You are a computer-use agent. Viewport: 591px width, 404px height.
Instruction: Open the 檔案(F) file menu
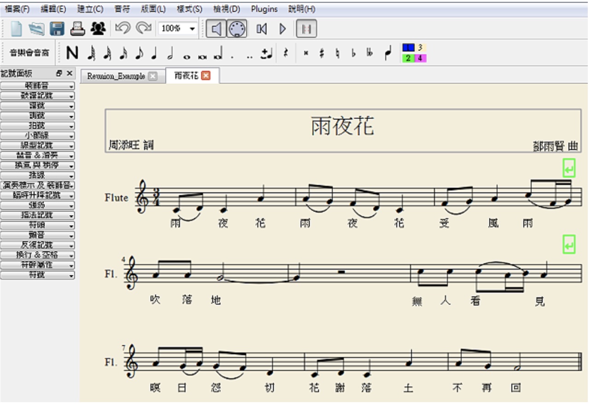(x=17, y=9)
